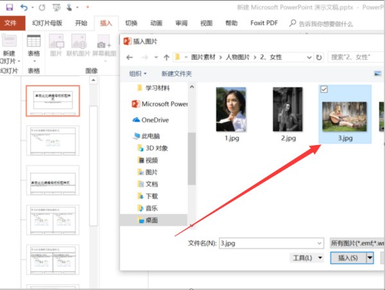Click the Up arrow in dialog navigation
The image size is (385, 290).
pyautogui.click(x=166, y=57)
